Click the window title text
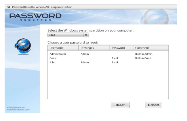Viewport: 187px width, 121px height. pos(42,7)
